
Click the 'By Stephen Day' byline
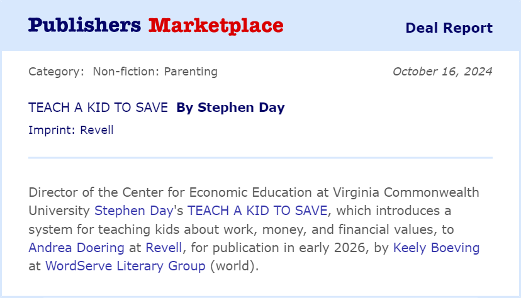(230, 108)
